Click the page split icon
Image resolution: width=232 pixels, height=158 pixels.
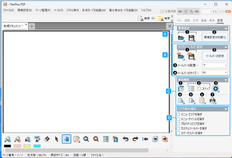click(202, 101)
